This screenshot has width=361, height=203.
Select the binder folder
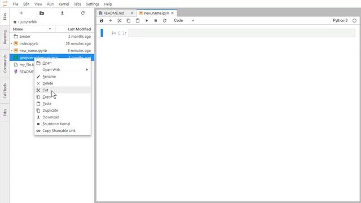click(x=52, y=36)
